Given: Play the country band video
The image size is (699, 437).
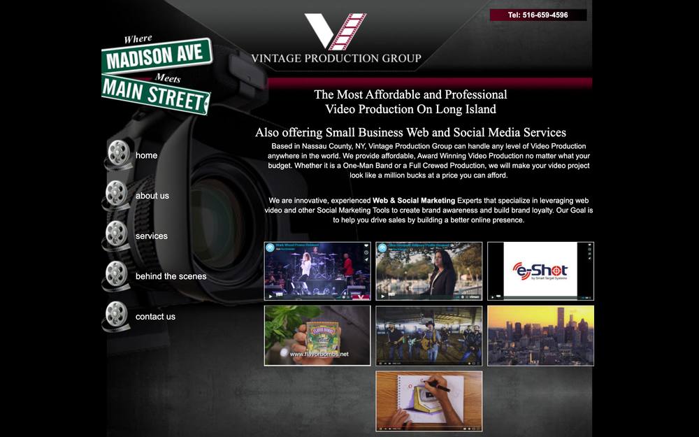Looking at the screenshot, I should (x=381, y=364).
